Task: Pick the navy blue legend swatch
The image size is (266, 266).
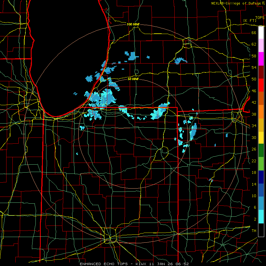Action: pos(261,177)
